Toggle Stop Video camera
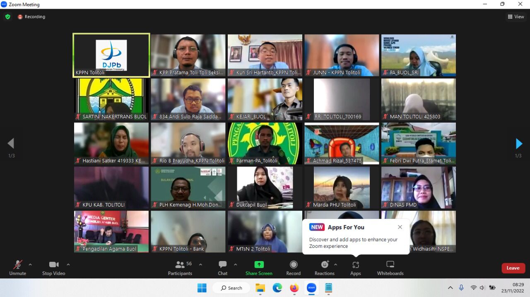Image resolution: width=530 pixels, height=297 pixels. (53, 265)
